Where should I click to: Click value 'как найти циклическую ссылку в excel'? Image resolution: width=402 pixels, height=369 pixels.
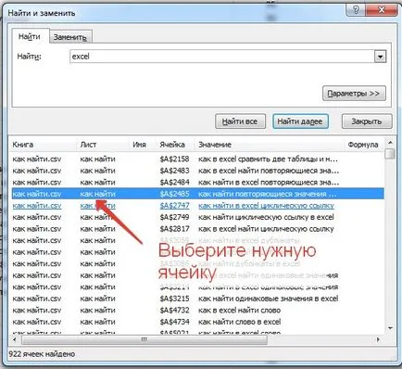click(x=266, y=217)
